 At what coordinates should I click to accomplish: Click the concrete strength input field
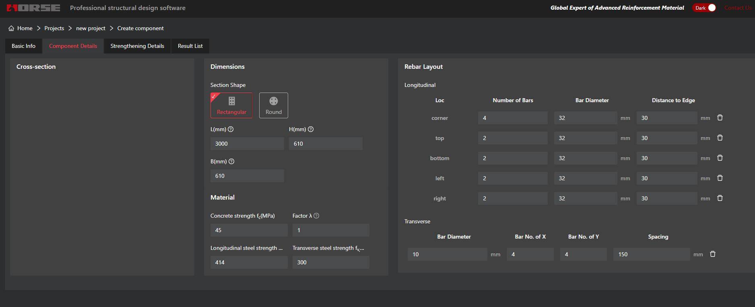coord(249,230)
